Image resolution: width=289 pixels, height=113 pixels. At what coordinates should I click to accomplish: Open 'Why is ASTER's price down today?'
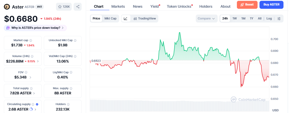[35, 28]
